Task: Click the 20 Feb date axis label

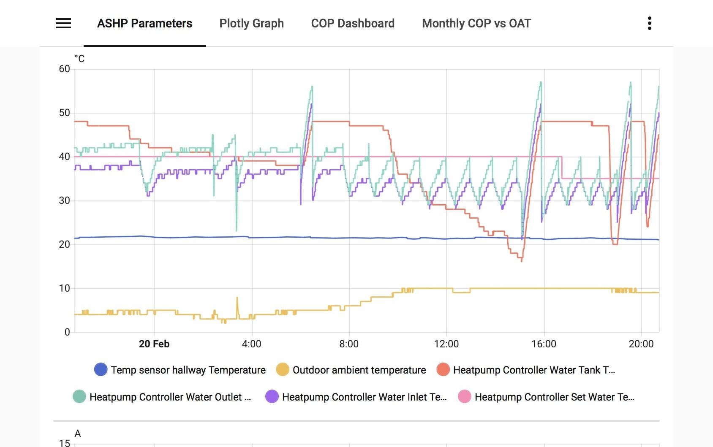Action: (154, 344)
